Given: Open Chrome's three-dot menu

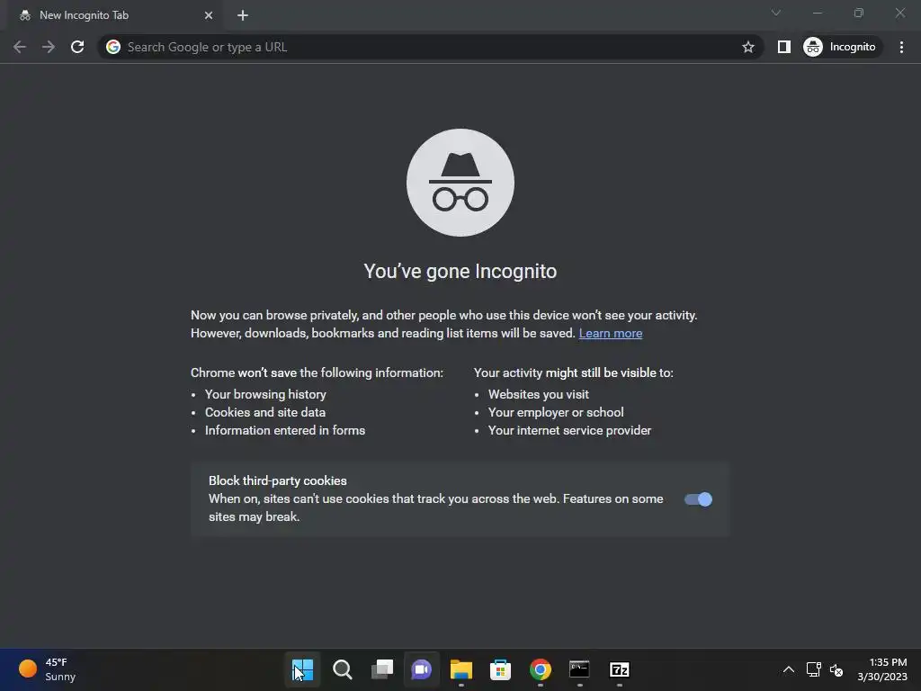Looking at the screenshot, I should [901, 47].
